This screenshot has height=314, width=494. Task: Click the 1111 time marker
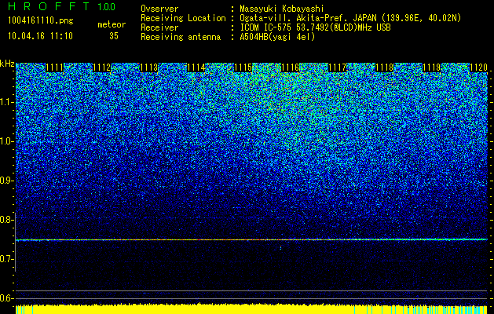[x=55, y=68]
